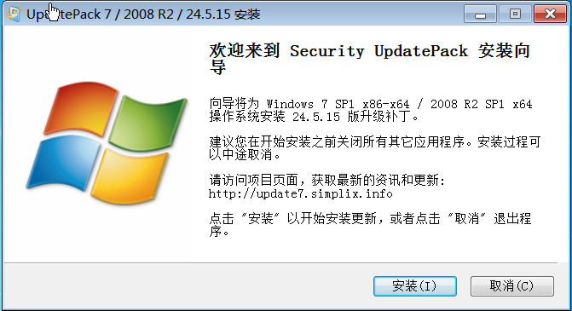
Task: Click the title bar text UpdatePack 7 / 2008 R2
Action: pyautogui.click(x=100, y=14)
